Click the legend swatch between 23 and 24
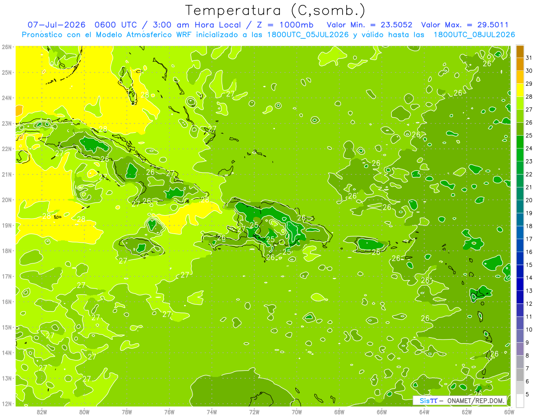 pyautogui.click(x=520, y=155)
